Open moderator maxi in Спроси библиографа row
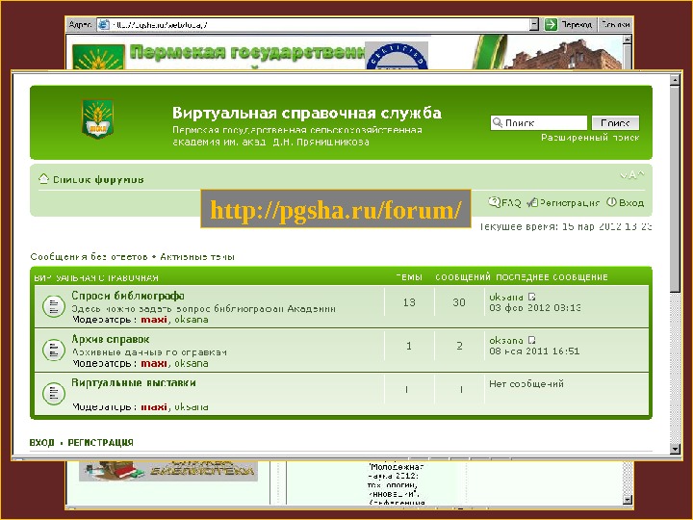Viewport: 693px width, 520px height. (x=154, y=320)
